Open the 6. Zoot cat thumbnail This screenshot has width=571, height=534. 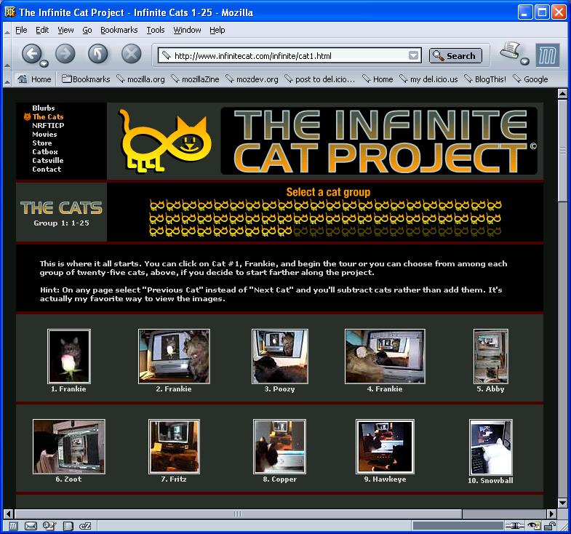tap(69, 447)
